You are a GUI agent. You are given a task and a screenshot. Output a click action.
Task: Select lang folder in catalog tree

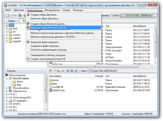[x=19, y=85]
